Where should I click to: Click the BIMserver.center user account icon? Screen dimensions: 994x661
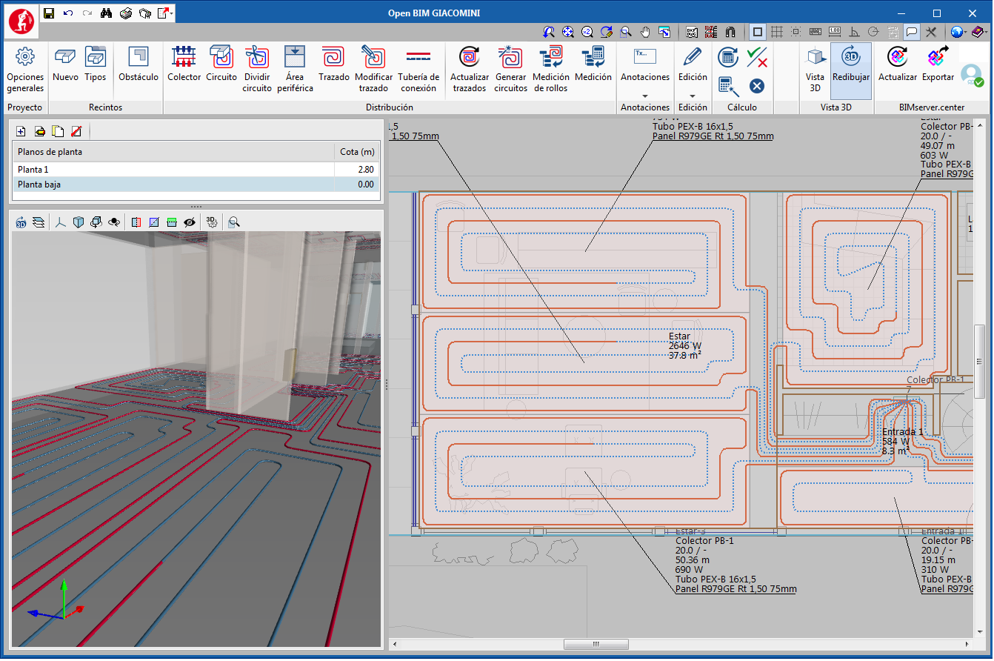click(x=971, y=74)
